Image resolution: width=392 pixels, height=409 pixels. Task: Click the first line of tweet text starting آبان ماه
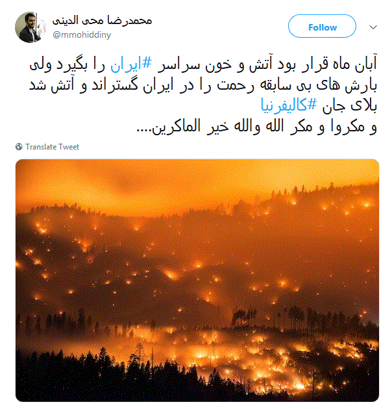(203, 64)
